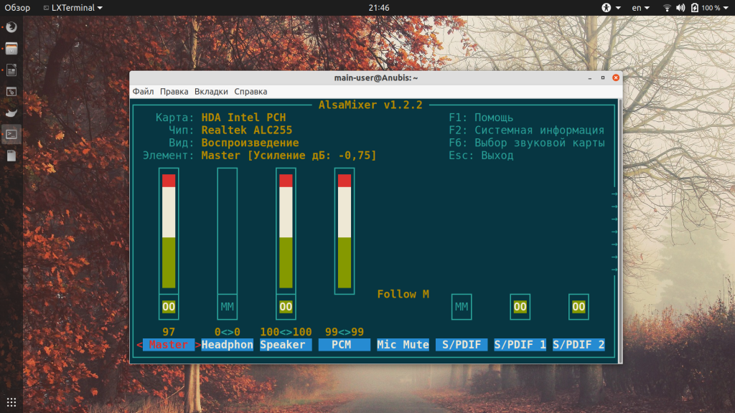Open the accessibility icon in top bar
Image resolution: width=735 pixels, height=413 pixels.
[x=606, y=7]
